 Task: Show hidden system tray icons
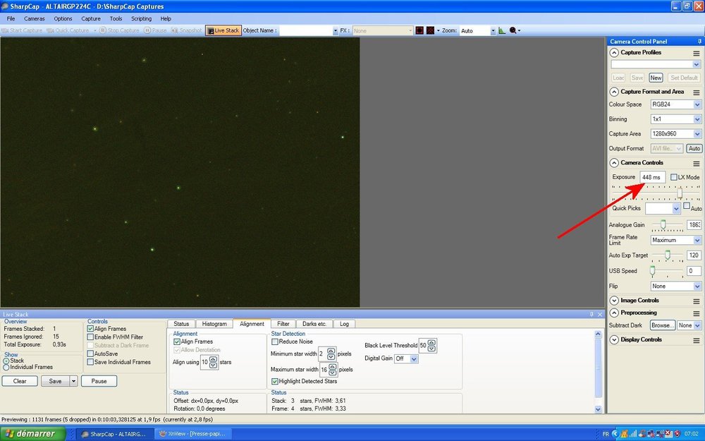(x=615, y=434)
